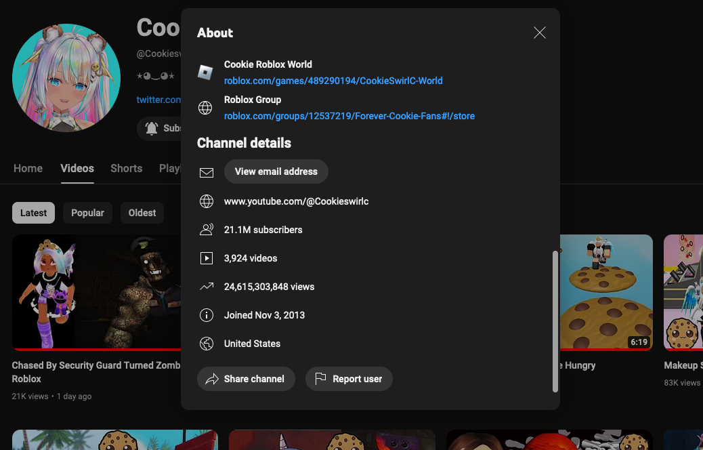Click the www.youtube.com/@Cookieswirlc text
Viewport: 703px width, 450px height.
tap(297, 201)
